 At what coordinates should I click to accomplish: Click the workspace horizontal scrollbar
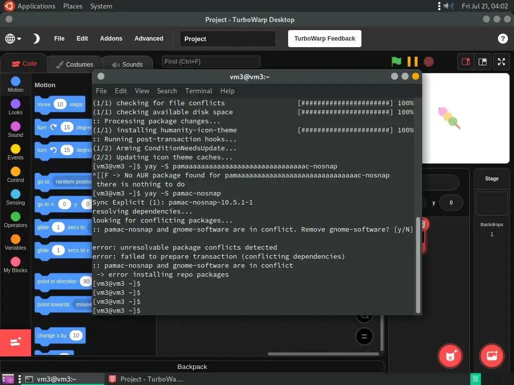tap(323, 353)
